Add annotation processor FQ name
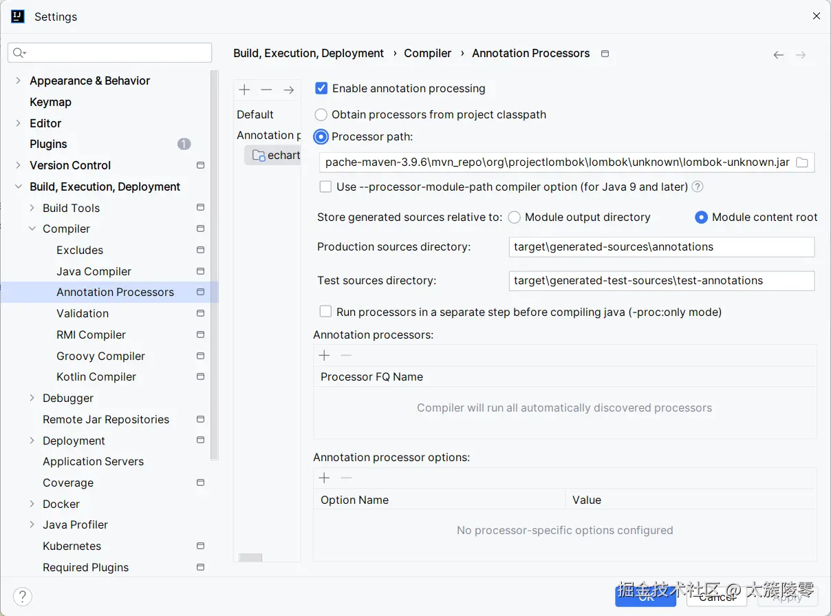This screenshot has width=831, height=616. pos(325,355)
